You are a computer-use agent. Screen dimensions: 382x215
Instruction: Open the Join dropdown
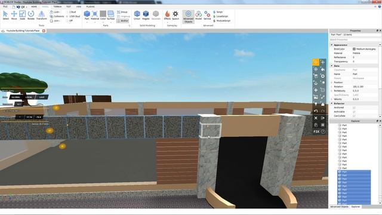(x=55, y=21)
